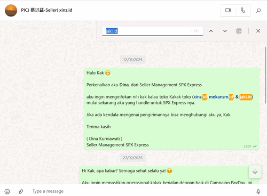This screenshot has height=196, width=267.
Task: Open the chat search magnifier icon
Action: pos(258,11)
